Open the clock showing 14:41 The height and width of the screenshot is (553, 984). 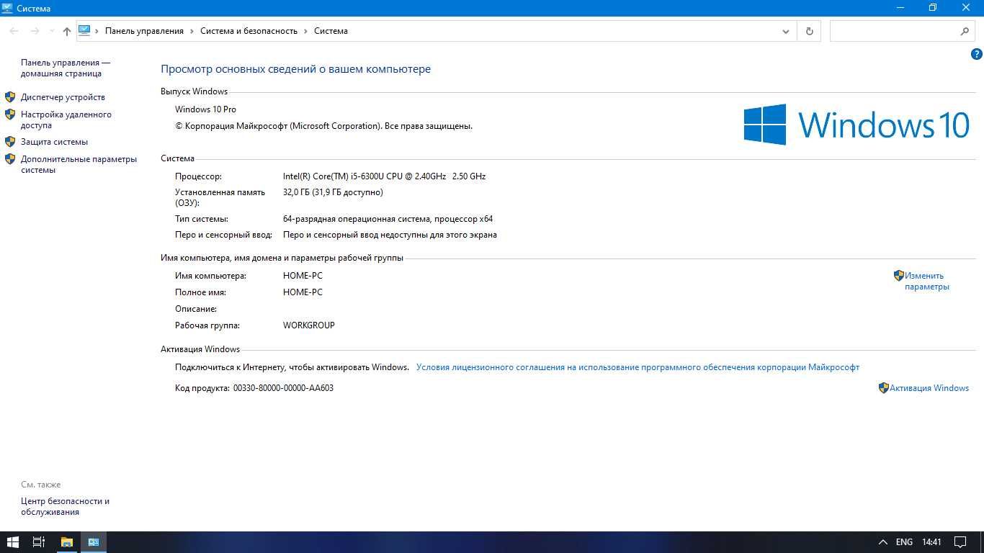point(931,542)
